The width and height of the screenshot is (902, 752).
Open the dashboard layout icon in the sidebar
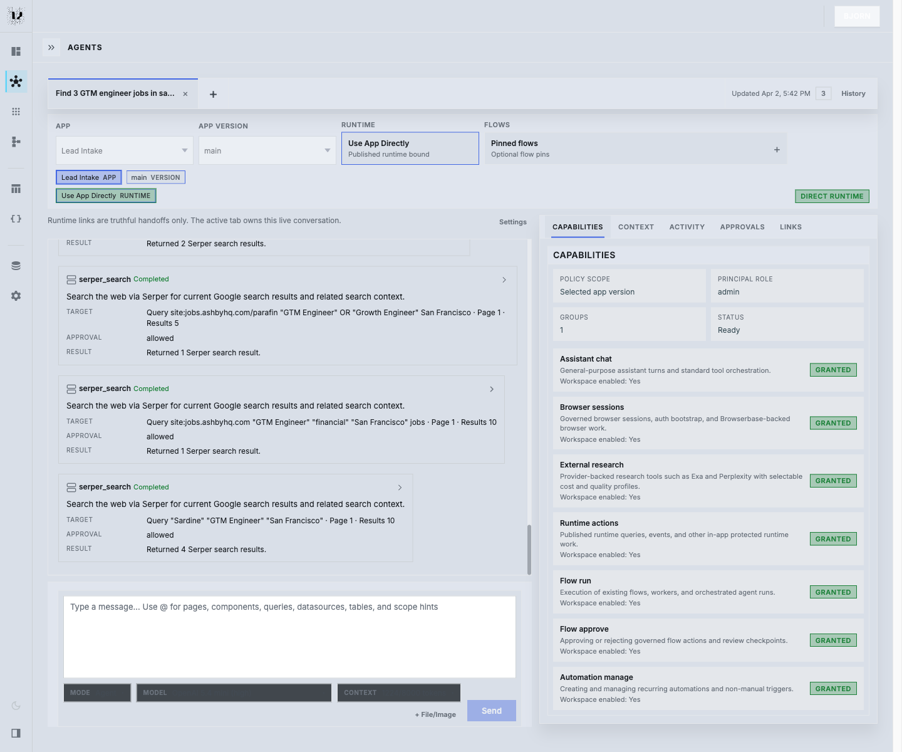click(16, 51)
